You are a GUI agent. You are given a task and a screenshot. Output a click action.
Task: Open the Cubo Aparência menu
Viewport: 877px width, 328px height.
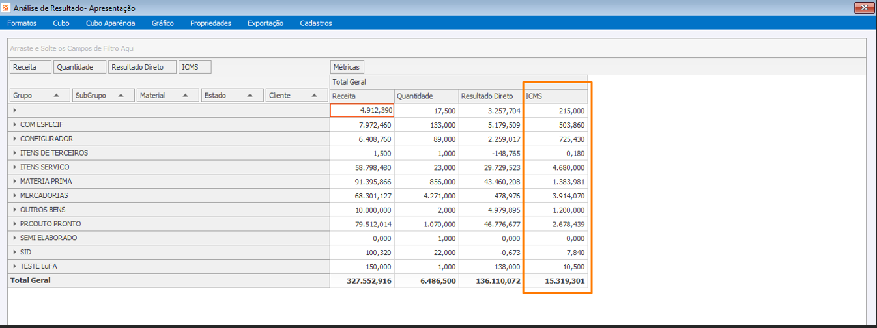pos(111,23)
